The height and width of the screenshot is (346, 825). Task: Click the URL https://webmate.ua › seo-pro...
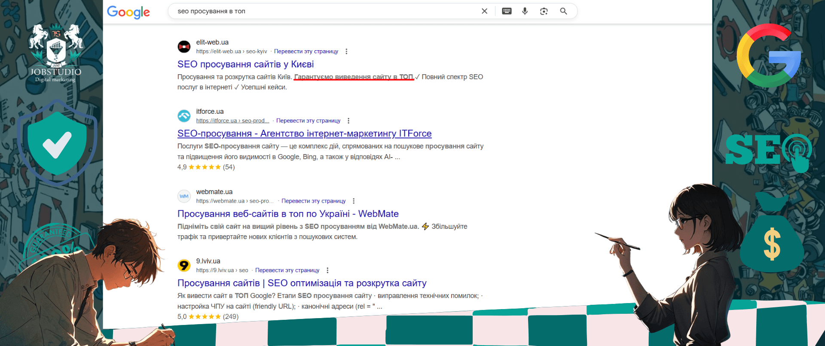pyautogui.click(x=235, y=201)
